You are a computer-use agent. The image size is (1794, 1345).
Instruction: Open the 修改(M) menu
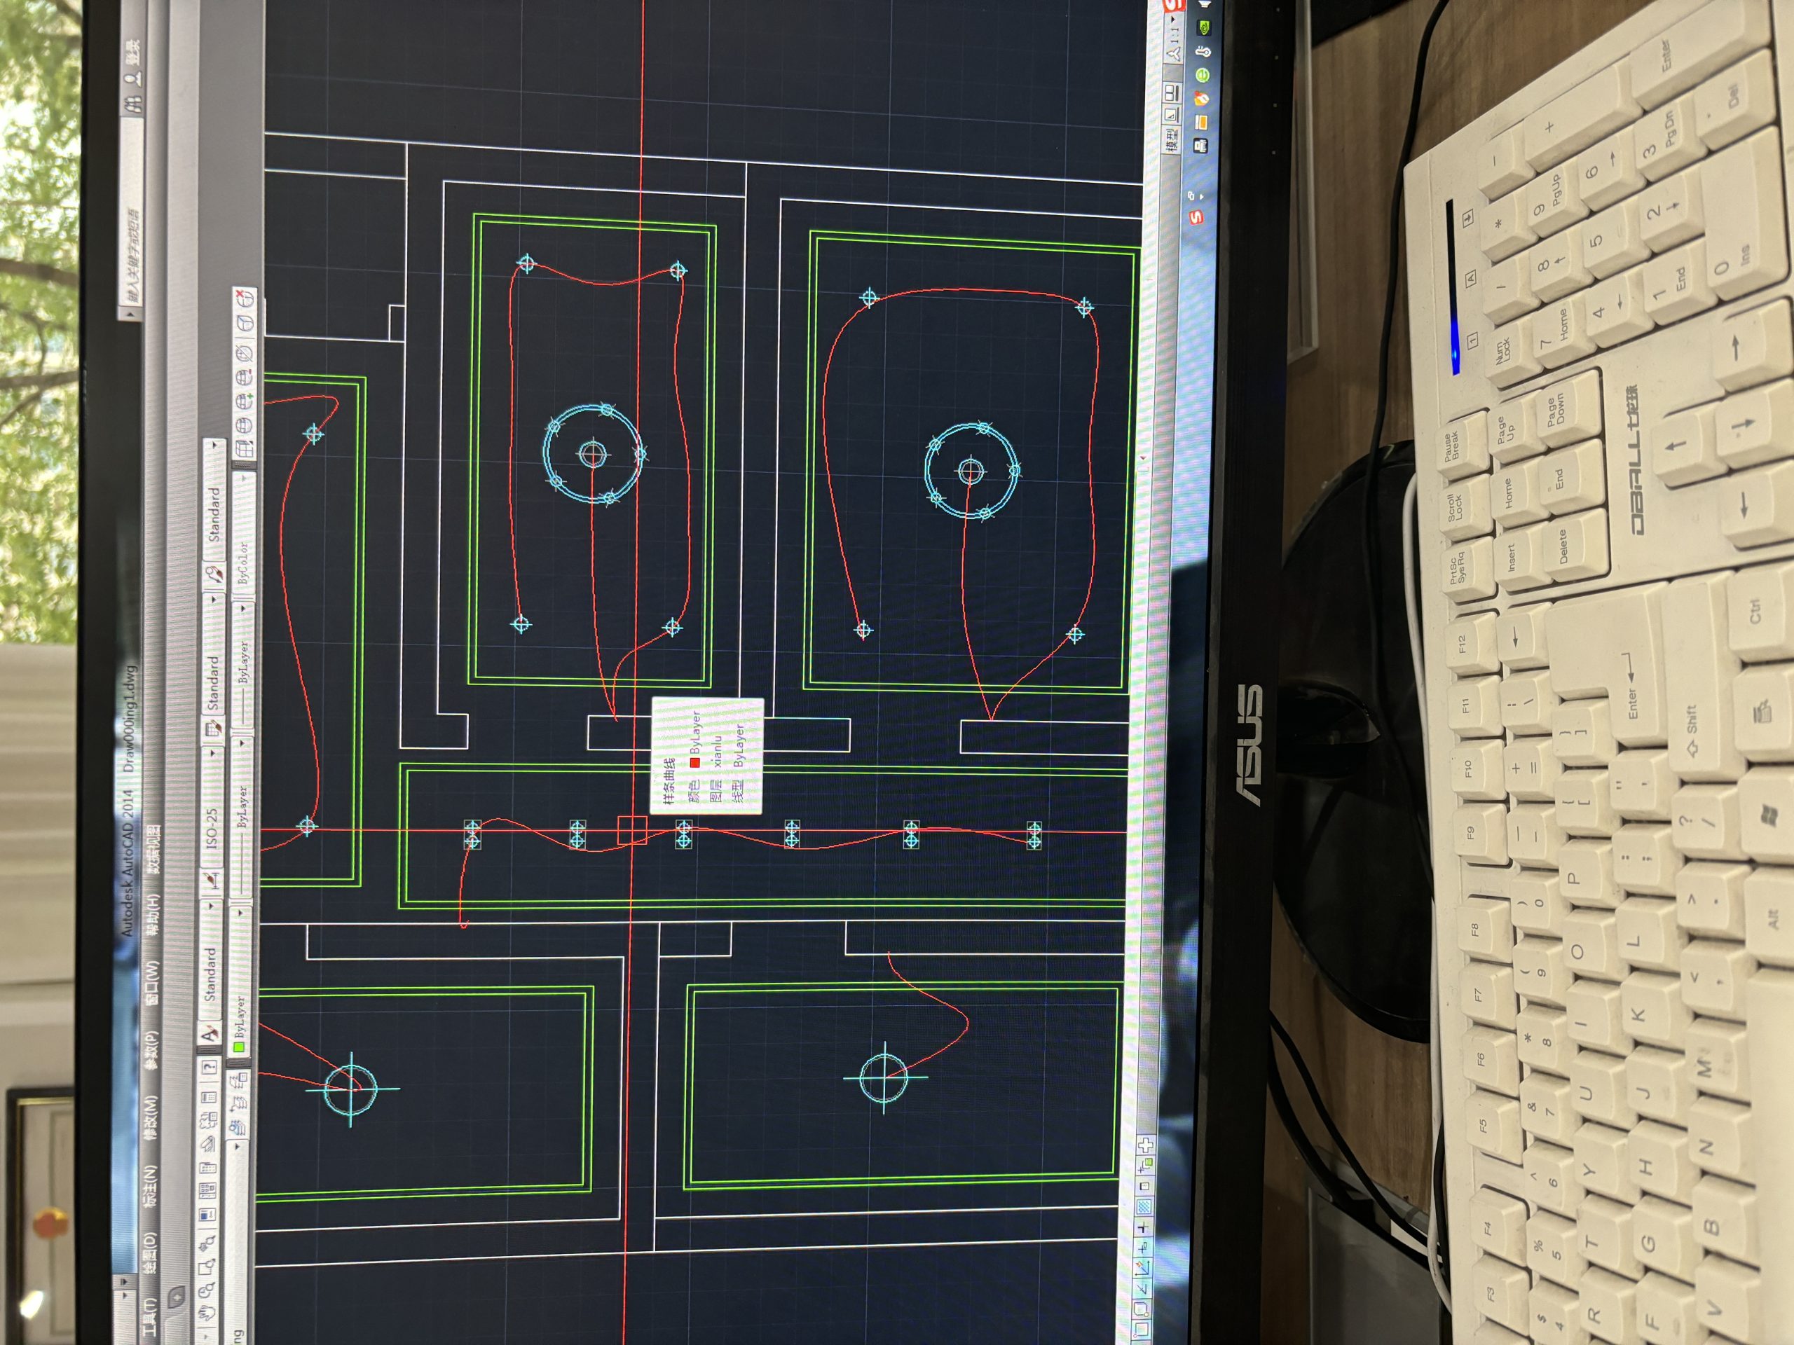(151, 1117)
